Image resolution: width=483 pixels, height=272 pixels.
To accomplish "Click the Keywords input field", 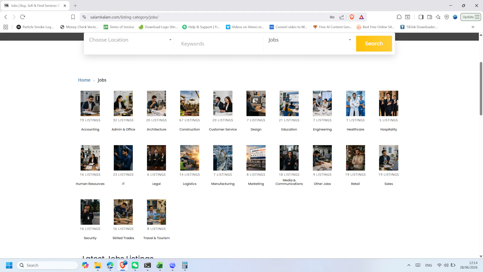I will (x=219, y=44).
